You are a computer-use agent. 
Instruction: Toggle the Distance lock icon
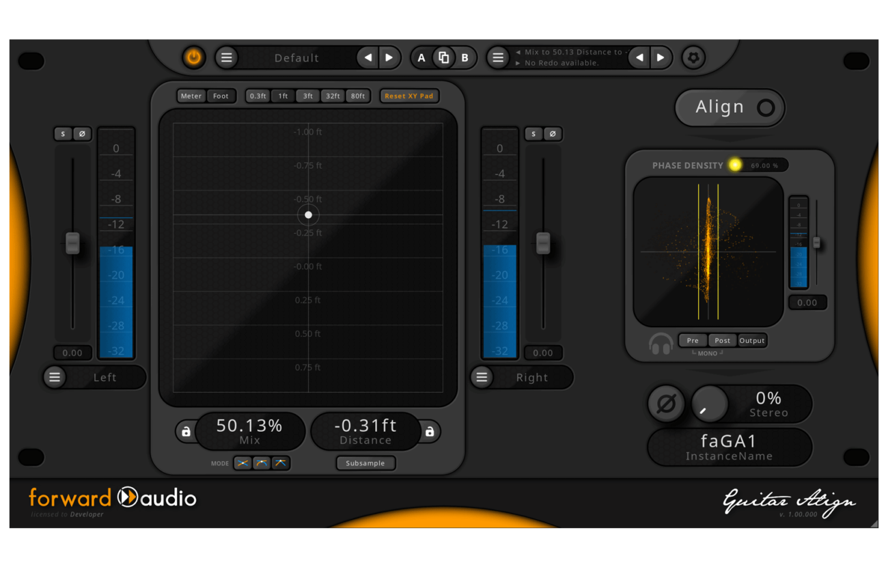click(430, 432)
